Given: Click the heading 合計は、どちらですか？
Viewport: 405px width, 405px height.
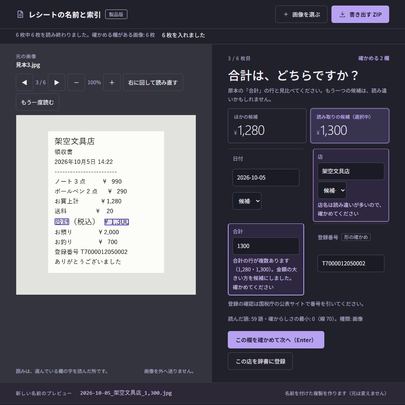Looking at the screenshot, I should [293, 76].
